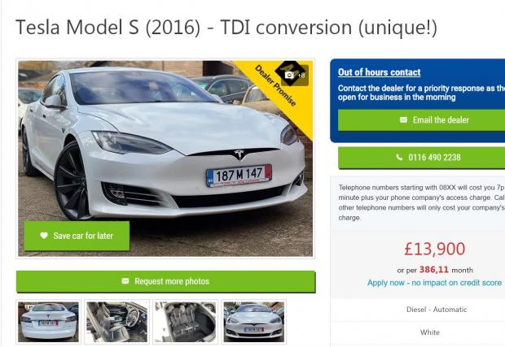
Task: Open the interior seats thumbnail
Action: (116, 322)
